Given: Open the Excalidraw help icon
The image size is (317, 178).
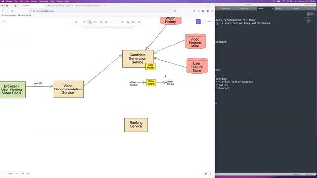Looking at the screenshot, I should tap(211, 174).
